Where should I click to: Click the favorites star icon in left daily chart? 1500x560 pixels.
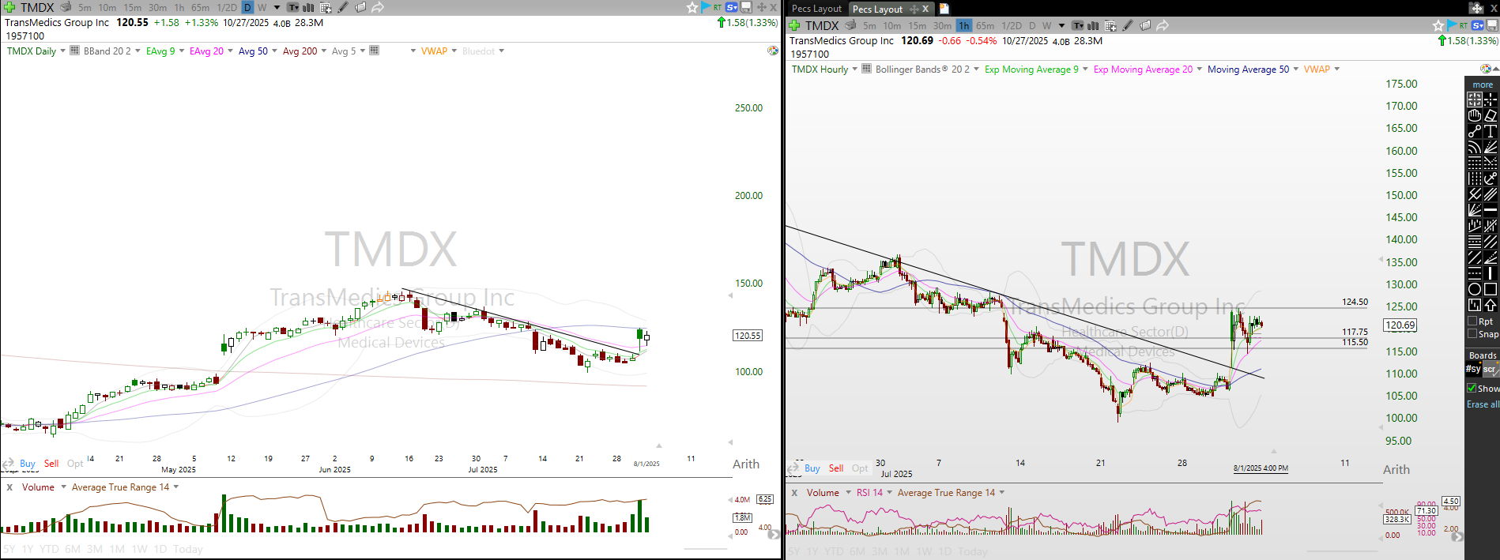692,7
